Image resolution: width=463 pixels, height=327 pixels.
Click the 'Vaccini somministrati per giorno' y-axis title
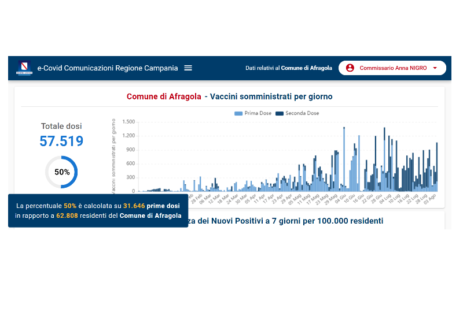click(x=113, y=156)
